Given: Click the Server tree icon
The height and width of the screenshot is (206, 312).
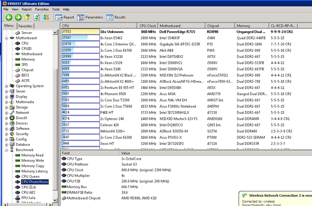Looking at the screenshot, I should point(12,91).
